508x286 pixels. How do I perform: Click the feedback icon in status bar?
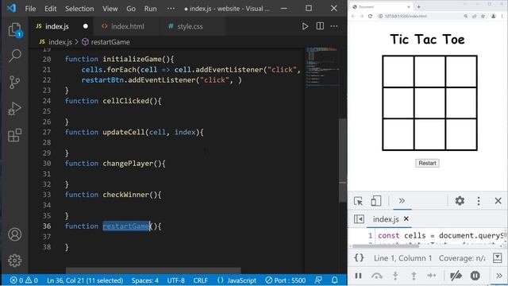(318, 280)
